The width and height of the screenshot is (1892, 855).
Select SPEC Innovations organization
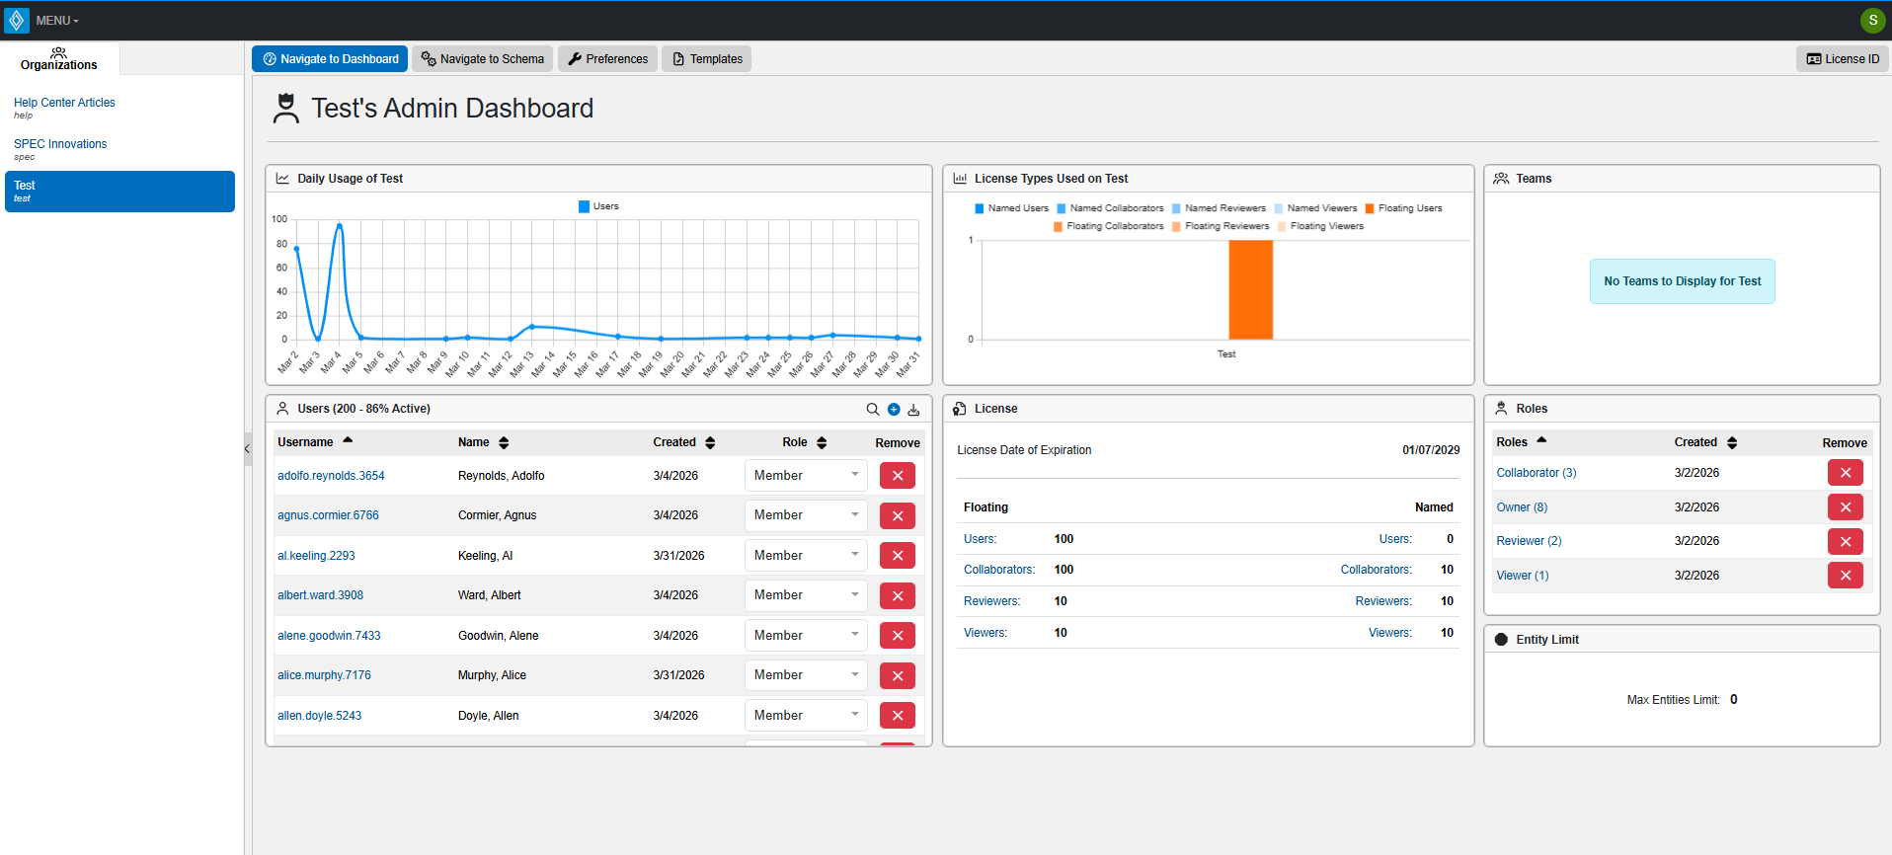tap(60, 144)
